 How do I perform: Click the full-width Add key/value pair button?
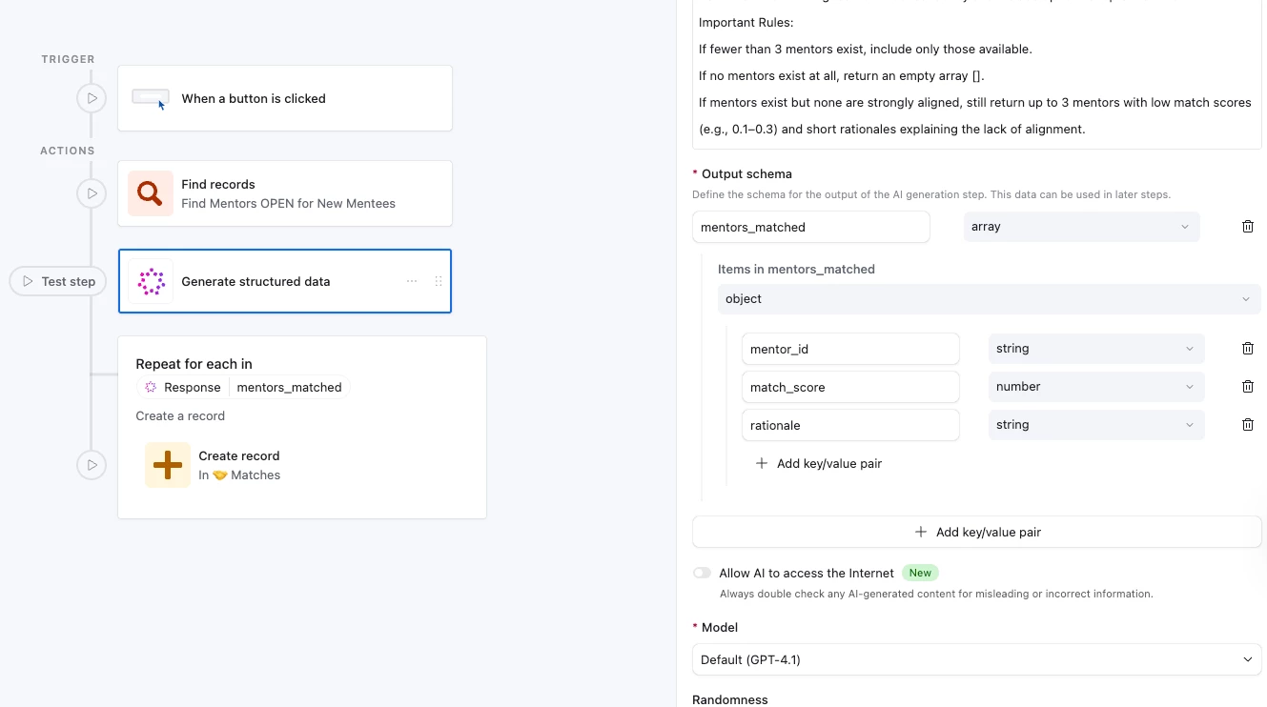pos(976,532)
